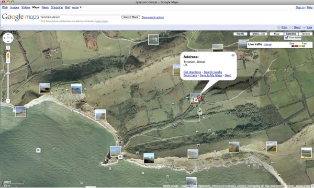Viewport: 314px width, 188px height.
Task: Click the Wikipedia W icon near the headland
Action: click(120, 157)
